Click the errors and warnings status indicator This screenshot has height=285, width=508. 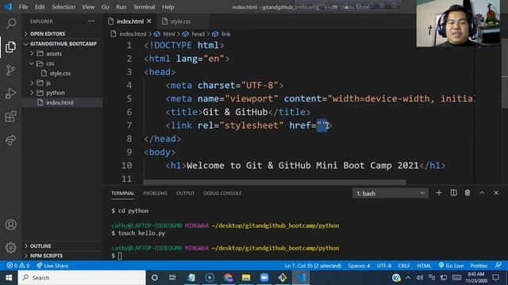tap(18, 266)
